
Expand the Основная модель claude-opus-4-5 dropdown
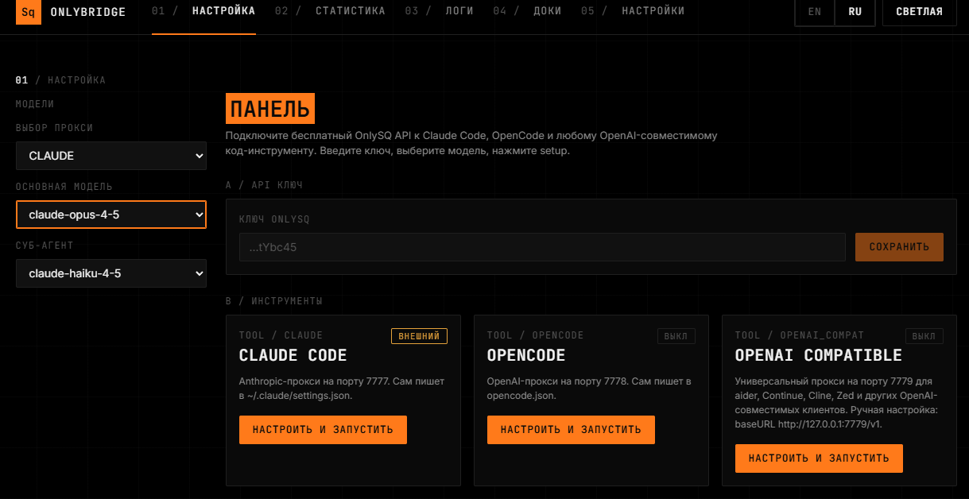[111, 215]
